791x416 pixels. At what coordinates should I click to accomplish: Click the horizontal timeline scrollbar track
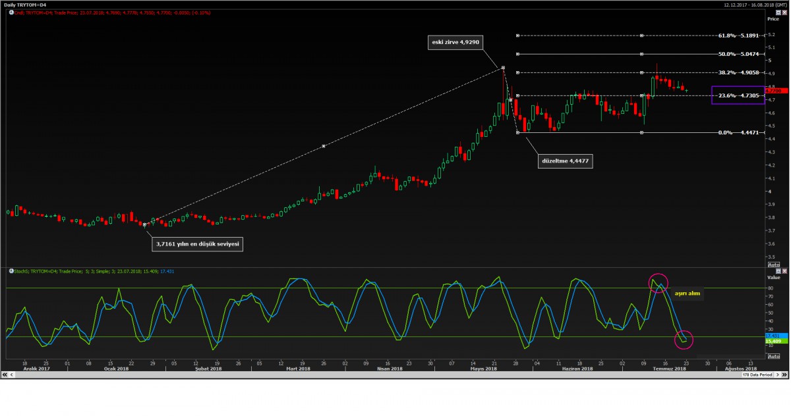point(369,375)
